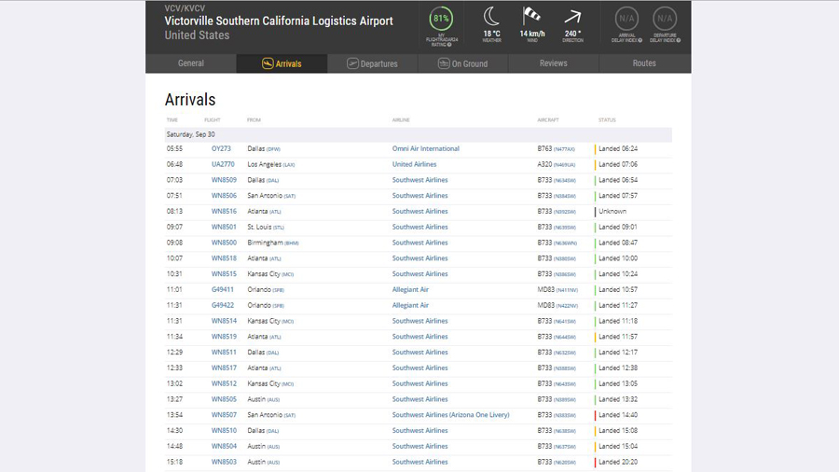This screenshot has height=472, width=839.
Task: Open flight OY273 details
Action: [221, 149]
